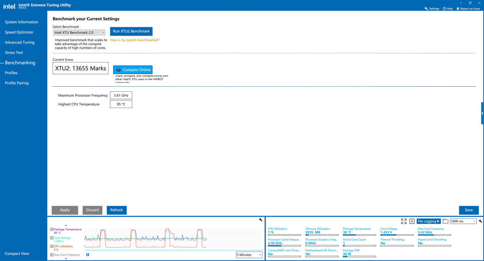Click 'Benchmark your Current Settings' heading

click(86, 19)
